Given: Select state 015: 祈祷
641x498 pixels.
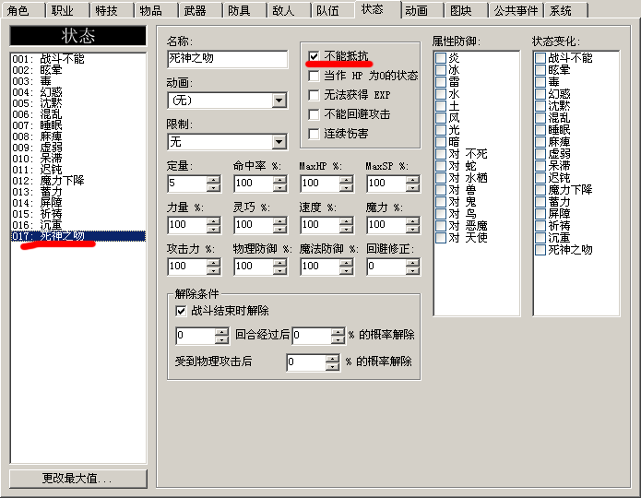Looking at the screenshot, I should (x=78, y=214).
